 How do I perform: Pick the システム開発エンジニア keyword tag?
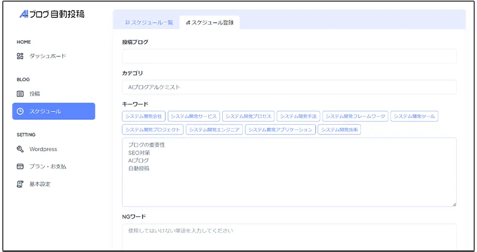point(214,129)
